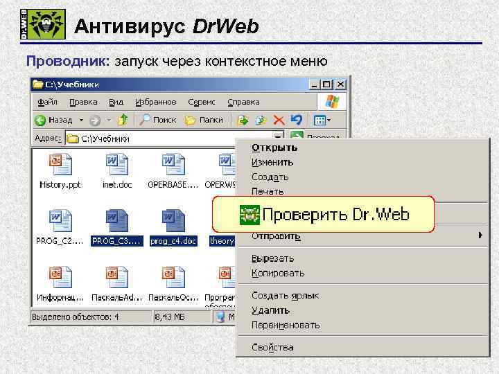The height and width of the screenshot is (374, 499).
Task: Click the folder icon in title bar
Action: pyautogui.click(x=38, y=84)
